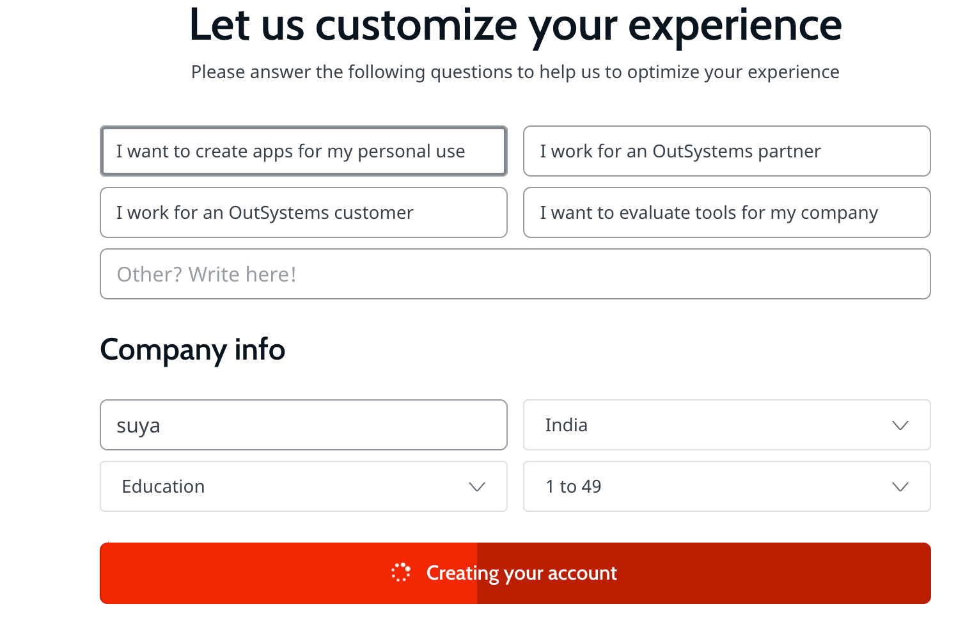Viewport: 972px width, 636px height.
Task: Click the 'Let us customize your experience' title
Action: tap(515, 26)
